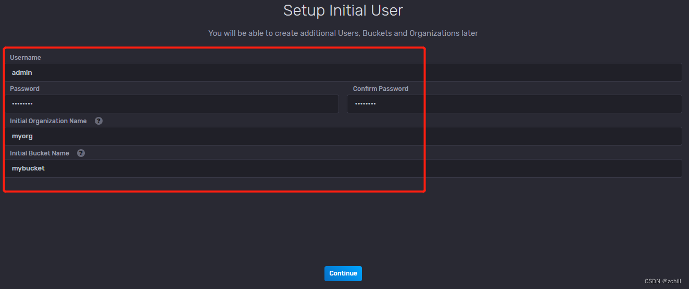Focus the Password input field
The height and width of the screenshot is (289, 689).
click(172, 104)
